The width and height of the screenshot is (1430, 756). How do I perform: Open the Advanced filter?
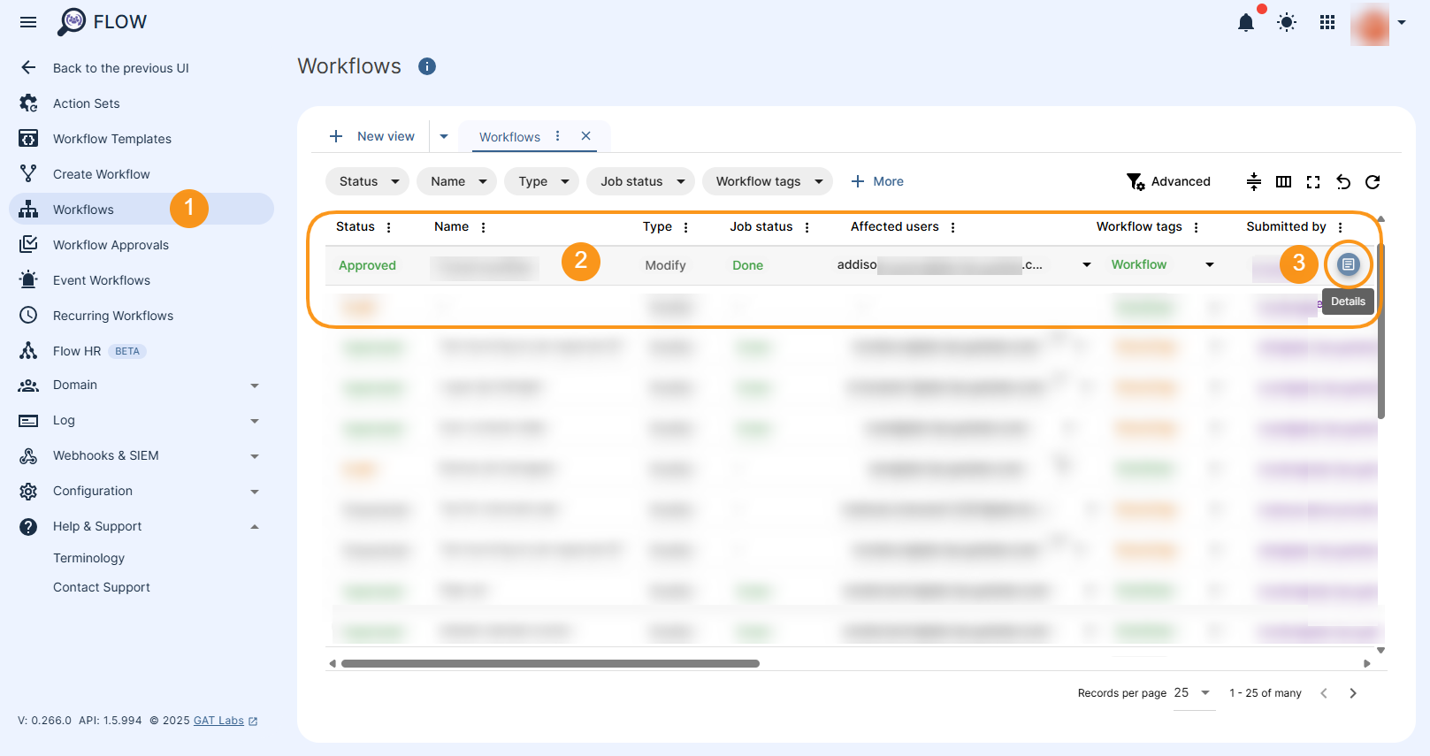pos(1168,181)
